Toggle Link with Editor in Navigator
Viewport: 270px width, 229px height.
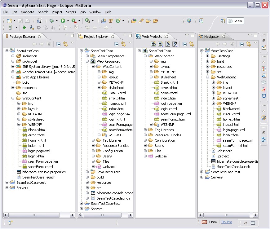[248, 44]
